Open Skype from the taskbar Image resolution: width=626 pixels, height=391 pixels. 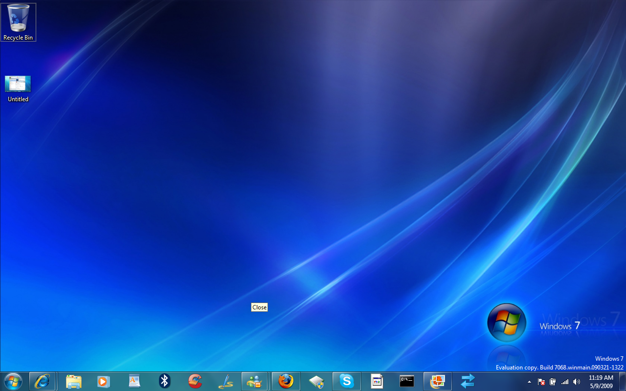346,381
